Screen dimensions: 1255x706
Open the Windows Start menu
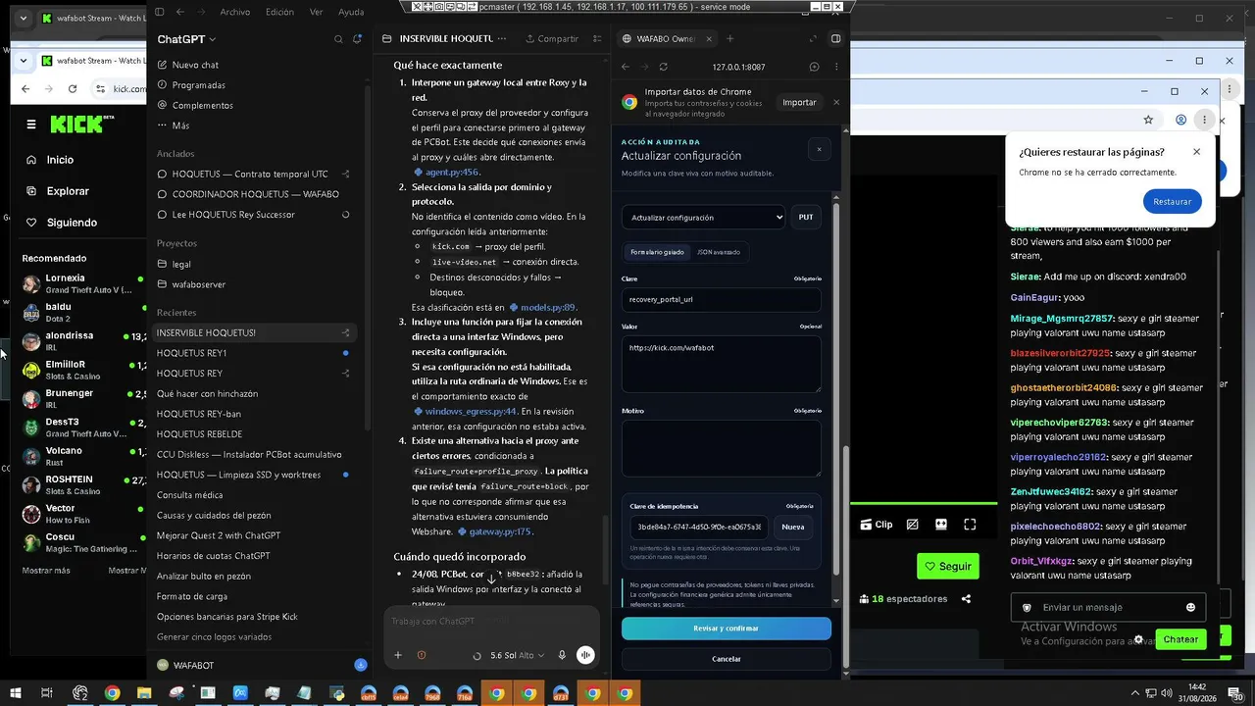click(16, 693)
